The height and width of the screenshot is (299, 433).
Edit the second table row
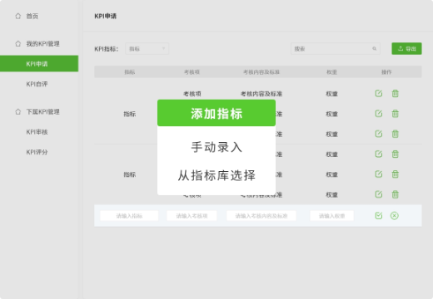379,114
